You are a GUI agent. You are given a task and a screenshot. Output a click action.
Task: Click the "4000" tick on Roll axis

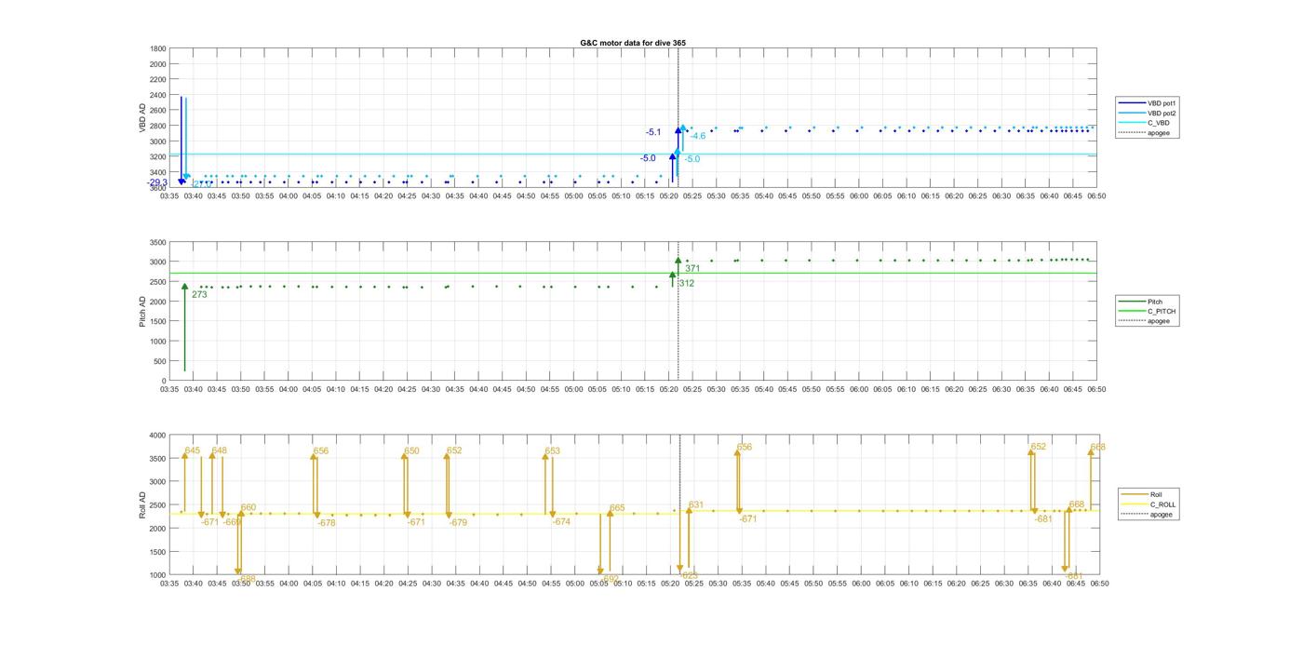coord(156,436)
